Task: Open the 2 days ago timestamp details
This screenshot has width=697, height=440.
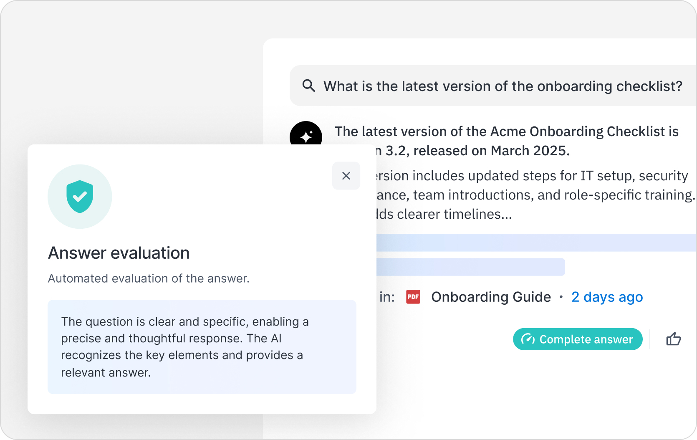Action: point(607,297)
